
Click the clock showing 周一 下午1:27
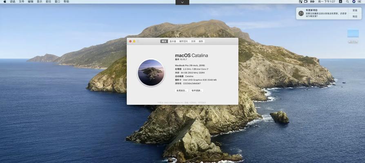327,1
